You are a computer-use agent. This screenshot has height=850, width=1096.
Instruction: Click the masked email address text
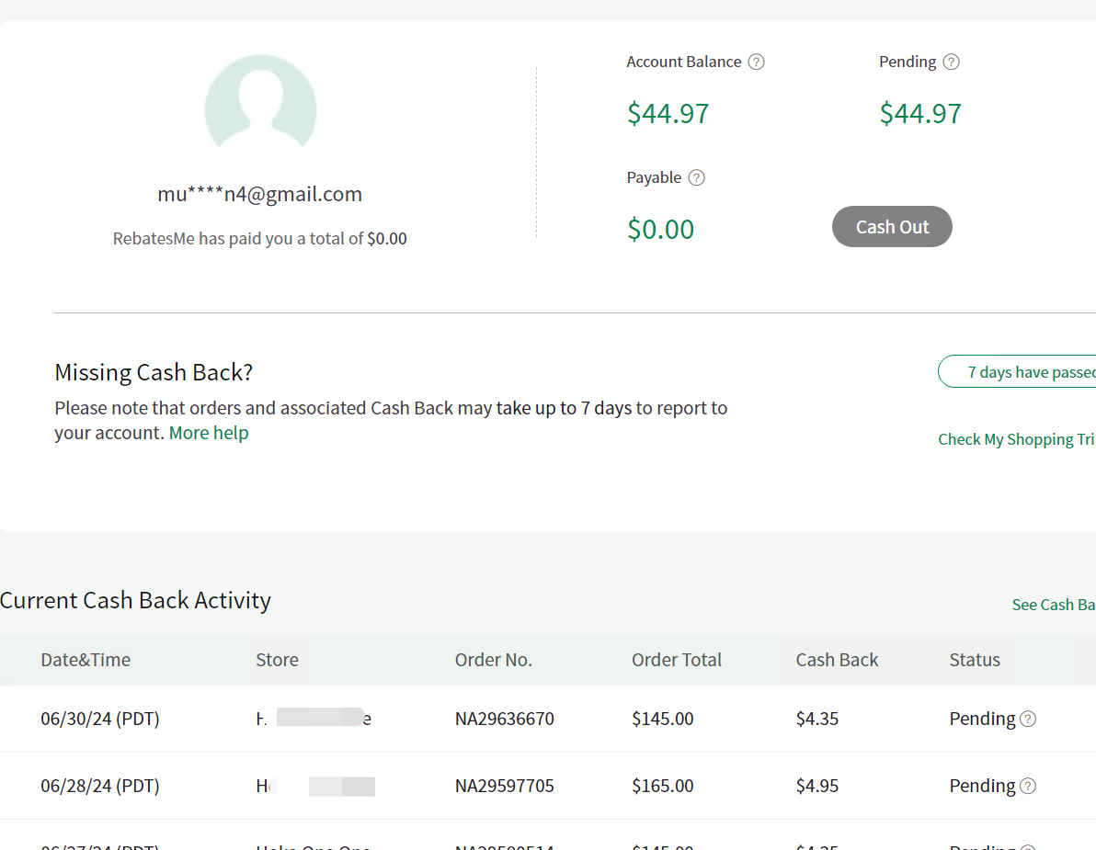tap(259, 195)
